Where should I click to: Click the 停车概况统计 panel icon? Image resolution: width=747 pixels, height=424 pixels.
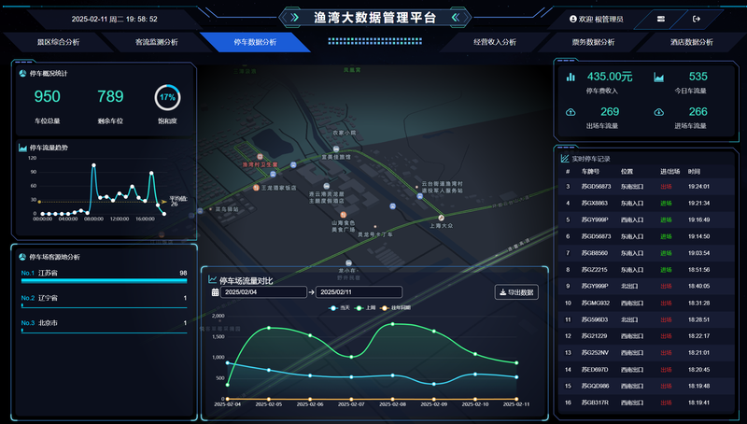tap(22, 74)
